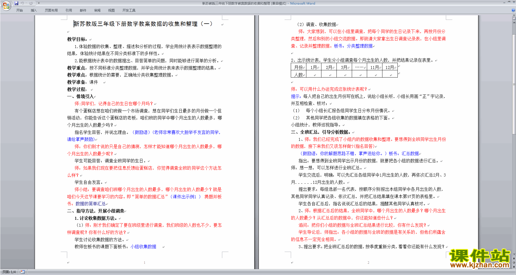Click page number 2 in footer
This screenshot has height=275, width=516.
(368, 262)
